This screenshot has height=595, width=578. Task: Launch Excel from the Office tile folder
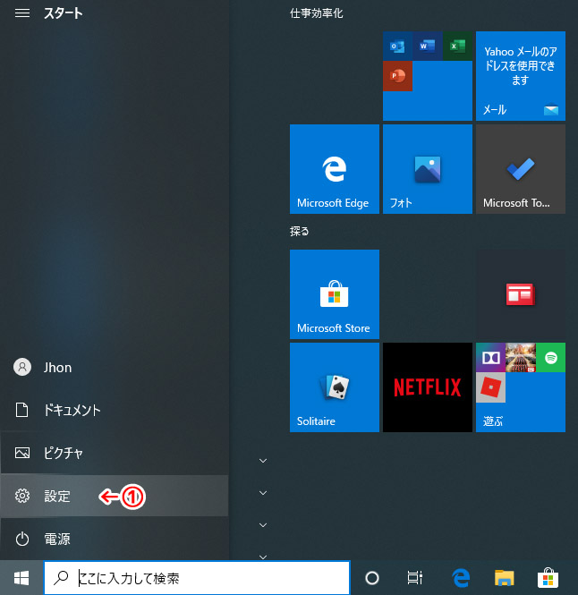pyautogui.click(x=457, y=47)
